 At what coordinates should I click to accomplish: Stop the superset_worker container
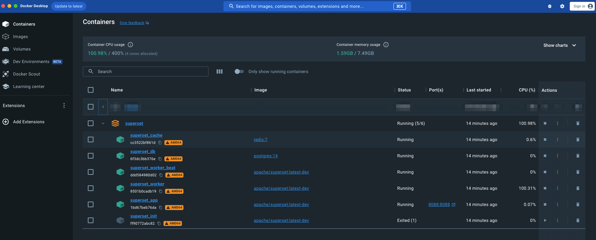pos(545,188)
